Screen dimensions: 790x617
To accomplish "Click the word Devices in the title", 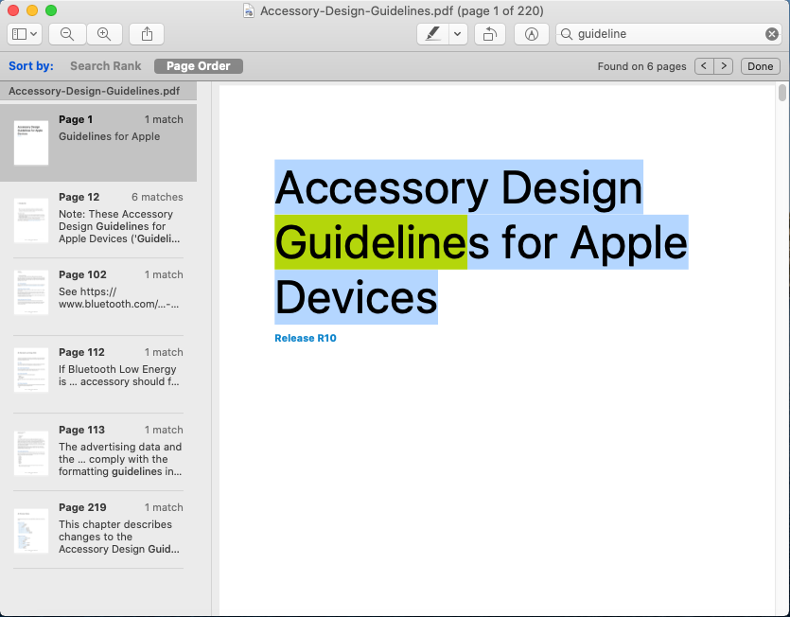I will point(356,297).
